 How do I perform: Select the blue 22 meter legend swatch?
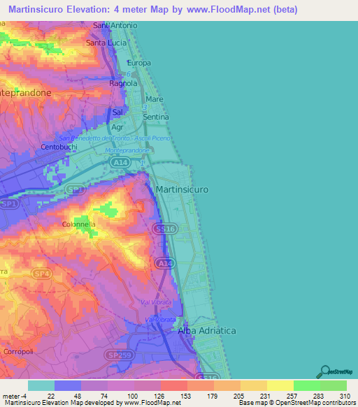pos(68,385)
